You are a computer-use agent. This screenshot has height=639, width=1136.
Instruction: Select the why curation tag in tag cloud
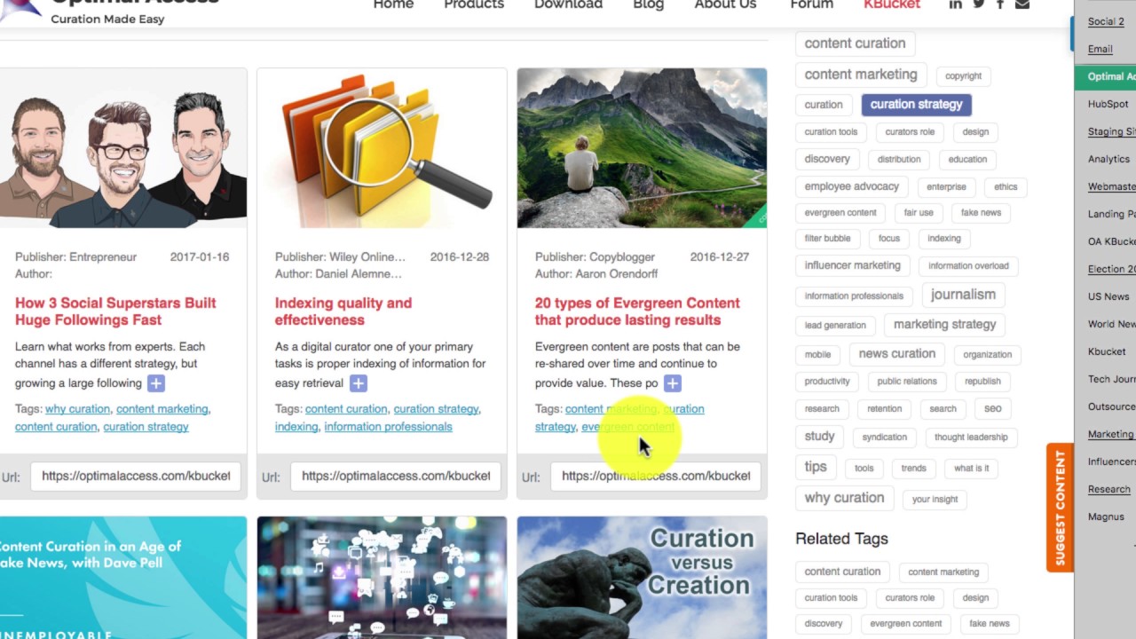coord(844,498)
